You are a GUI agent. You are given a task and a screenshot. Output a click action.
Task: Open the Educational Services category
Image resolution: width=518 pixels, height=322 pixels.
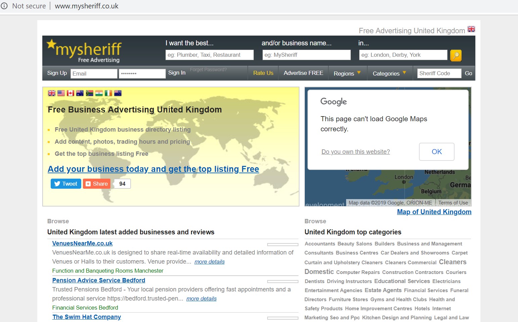402,281
